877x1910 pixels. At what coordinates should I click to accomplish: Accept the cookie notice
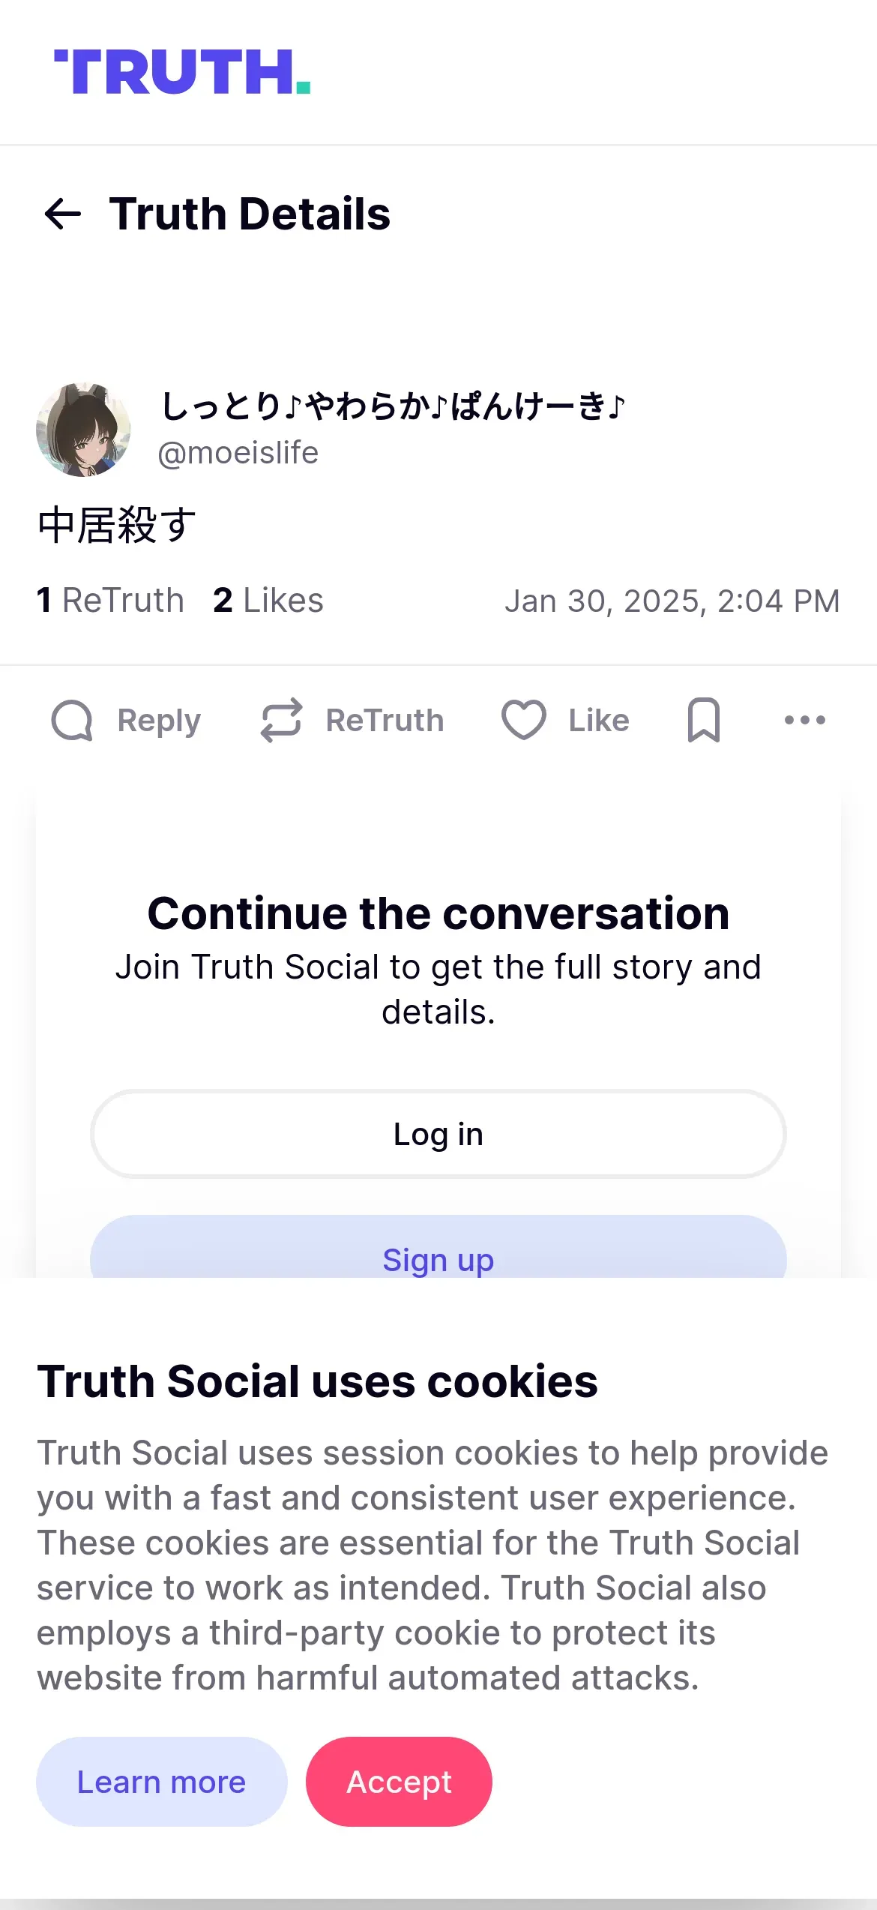point(399,1782)
